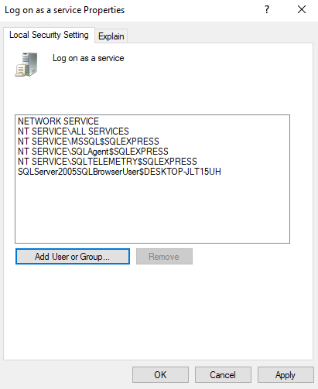318x389 pixels.
Task: Select SQLServer2005SQLBrowserUser$DESKTOP-JLT15UH entry
Action: 119,172
